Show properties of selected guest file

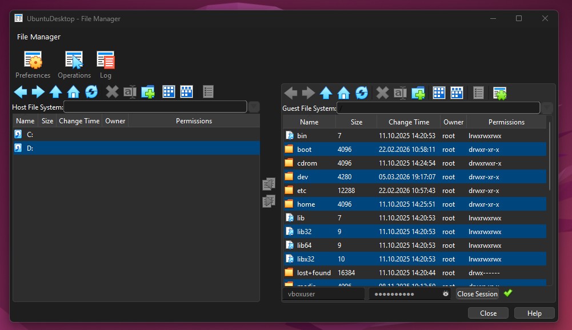tap(478, 92)
